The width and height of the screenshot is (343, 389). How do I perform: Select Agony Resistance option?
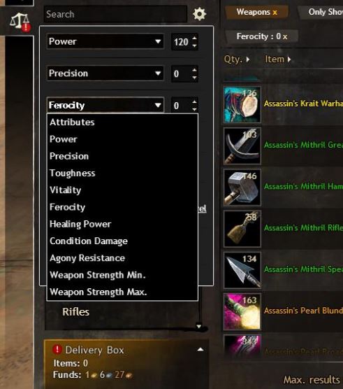pos(87,258)
